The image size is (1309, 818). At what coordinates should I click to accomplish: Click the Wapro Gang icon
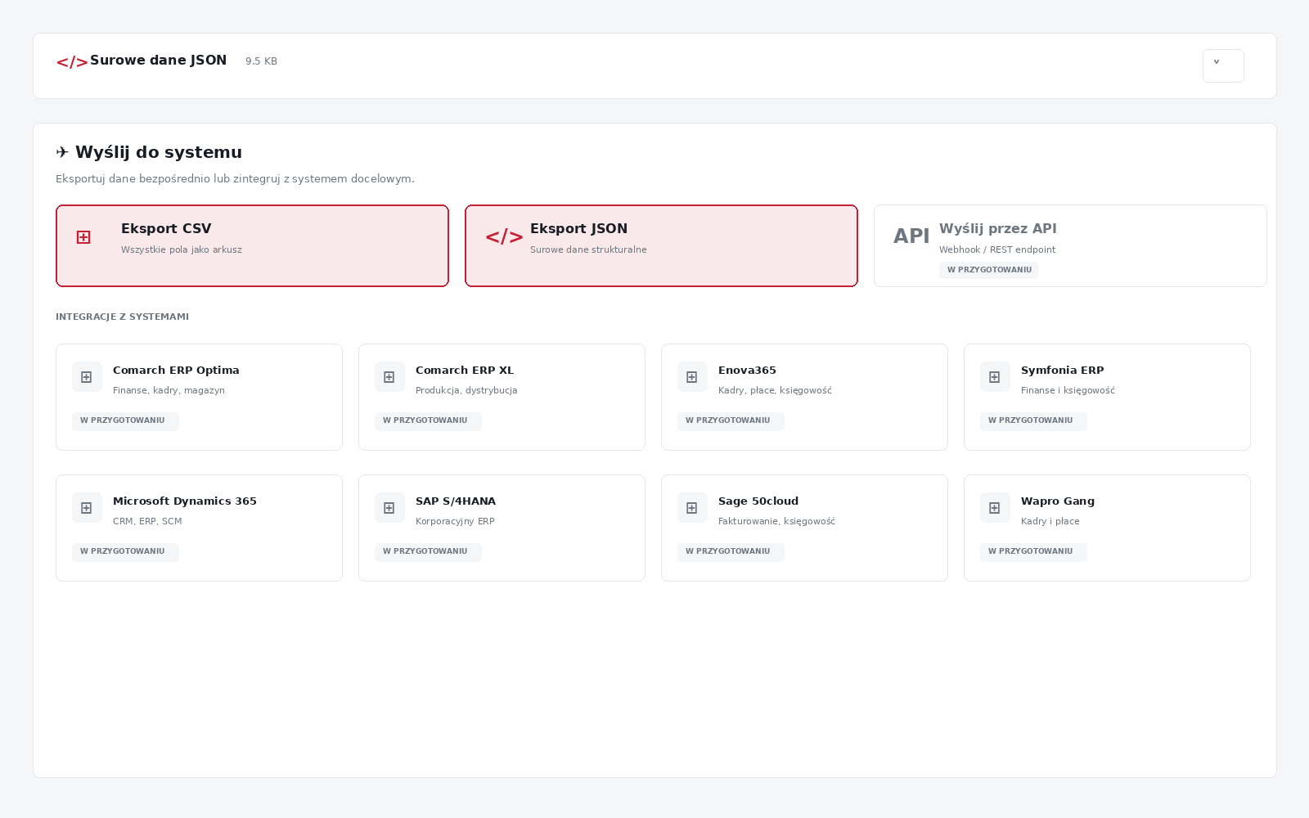[x=995, y=508]
